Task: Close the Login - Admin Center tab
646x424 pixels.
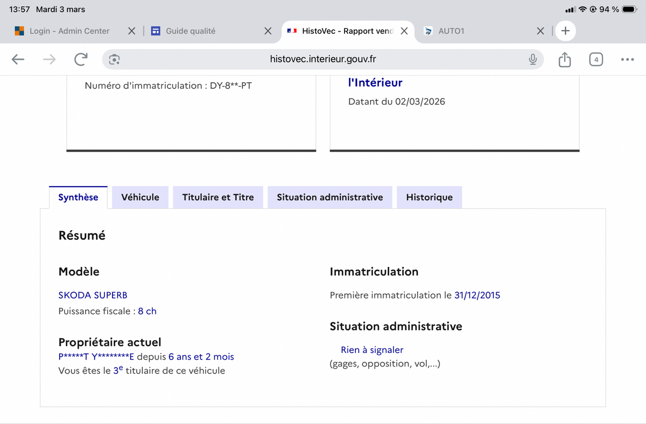Action: tap(131, 31)
